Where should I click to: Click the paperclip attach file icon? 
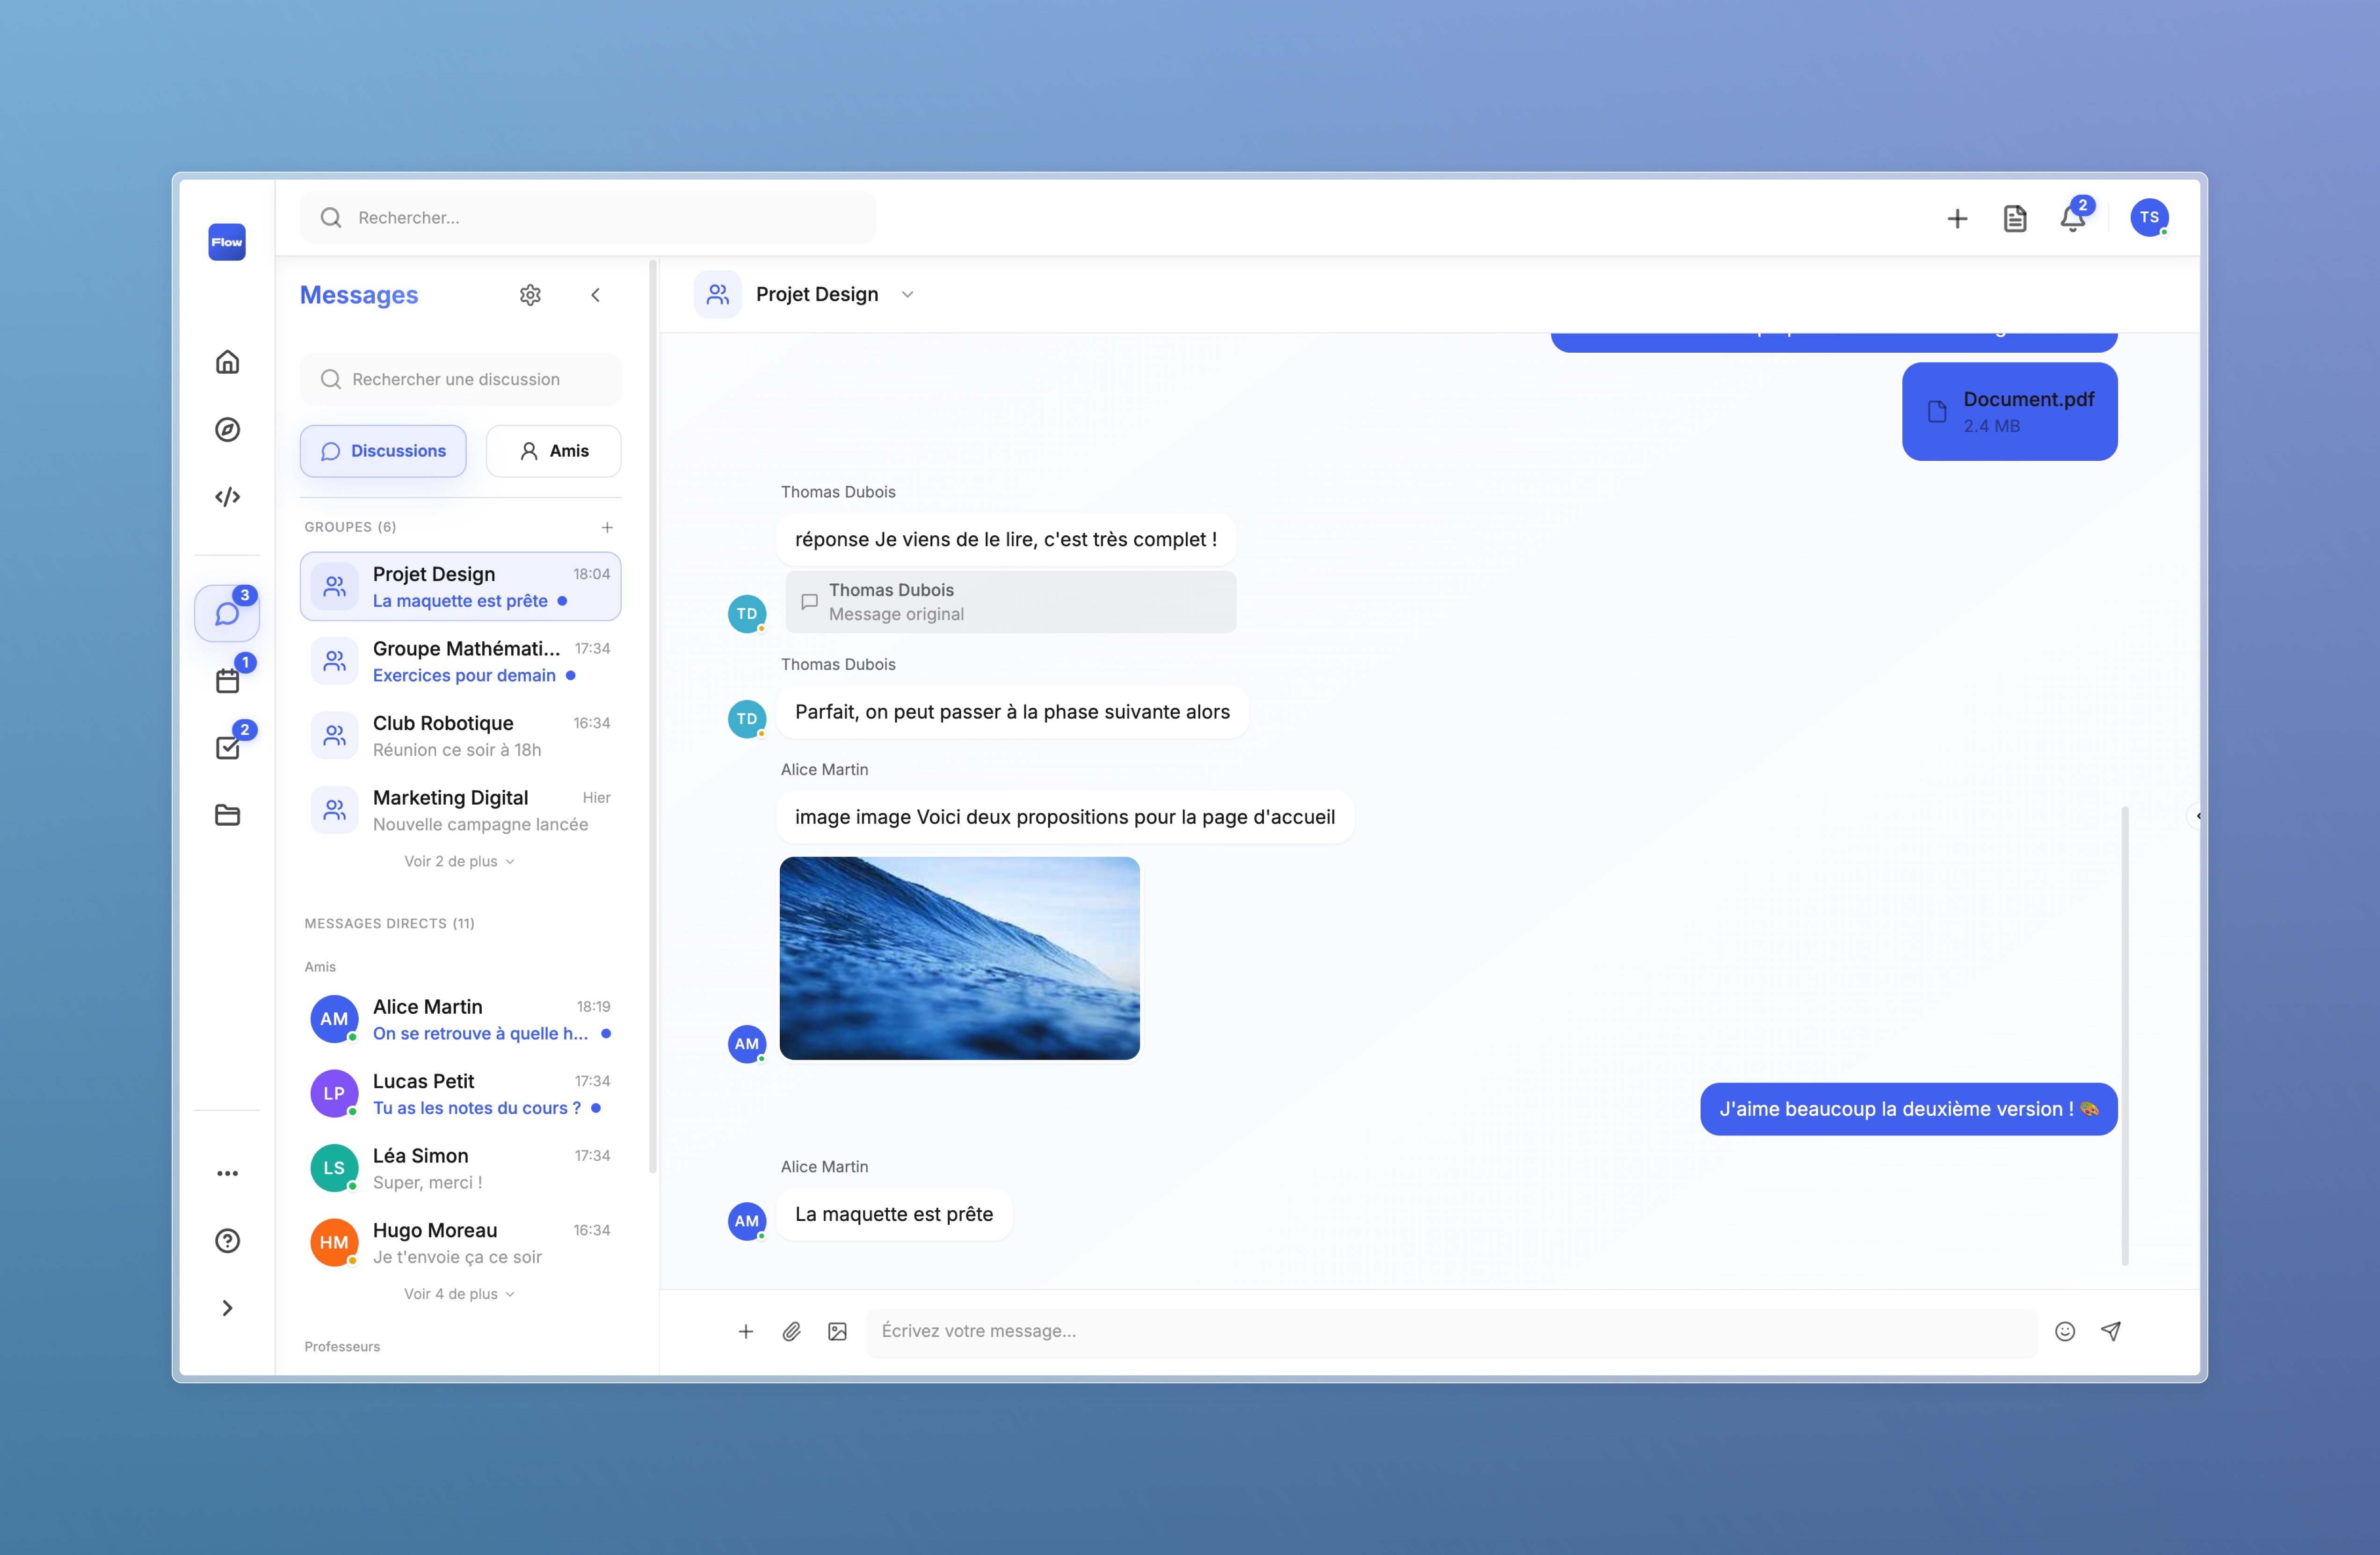coord(791,1331)
